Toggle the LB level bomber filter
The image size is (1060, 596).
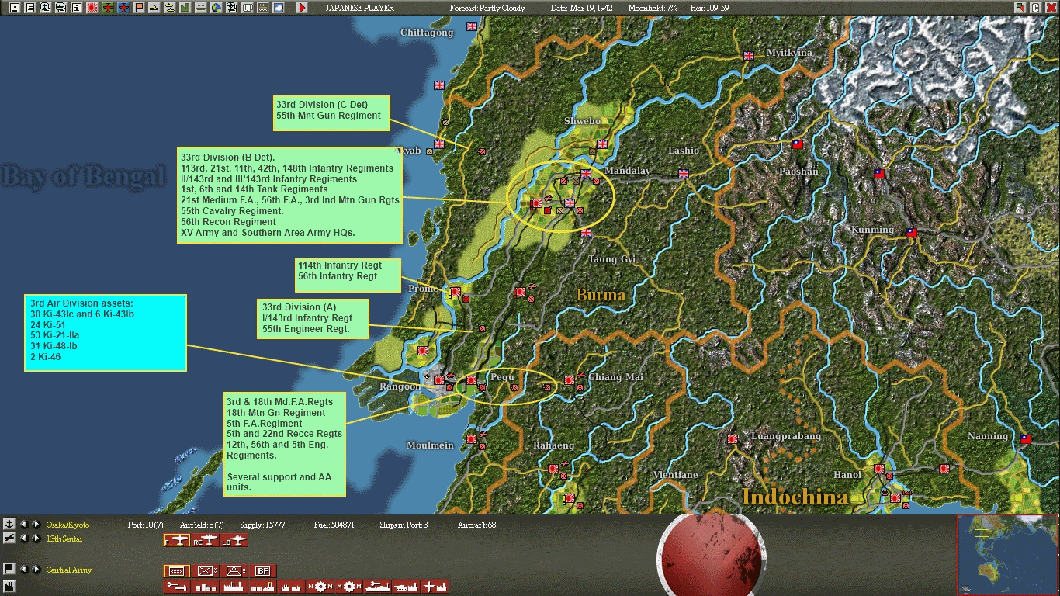pos(234,540)
